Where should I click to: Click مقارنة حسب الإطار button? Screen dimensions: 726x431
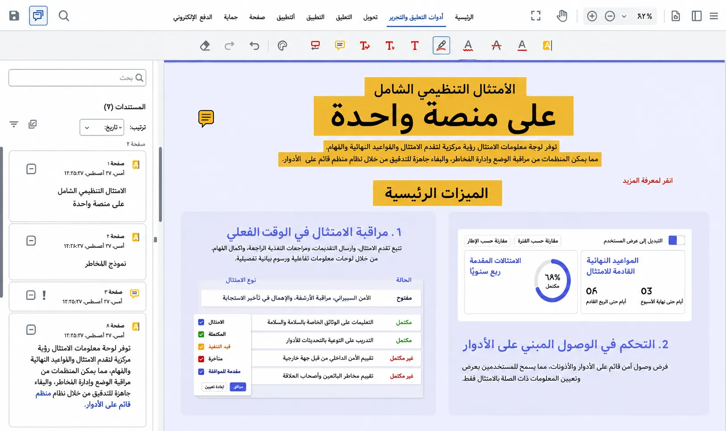[x=487, y=241]
